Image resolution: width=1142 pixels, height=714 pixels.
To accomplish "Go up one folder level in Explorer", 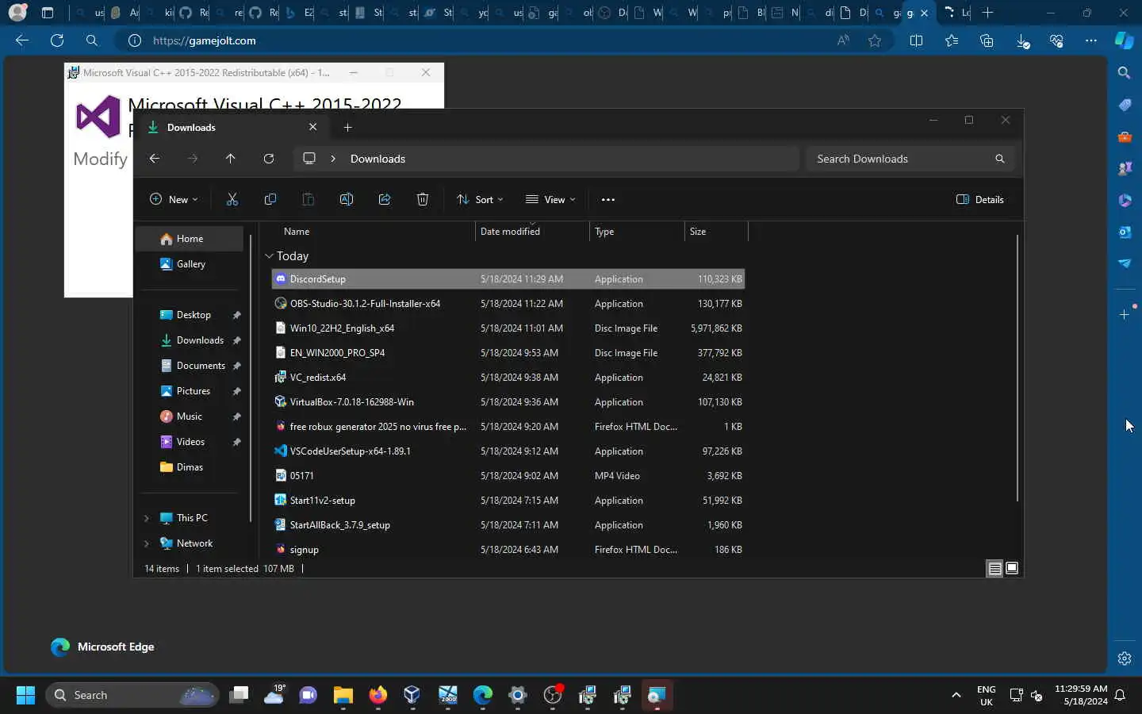I will coord(231,159).
